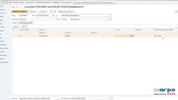Print with the Інші витрати (регл.) button
The width and height of the screenshot is (178, 100).
67,11
